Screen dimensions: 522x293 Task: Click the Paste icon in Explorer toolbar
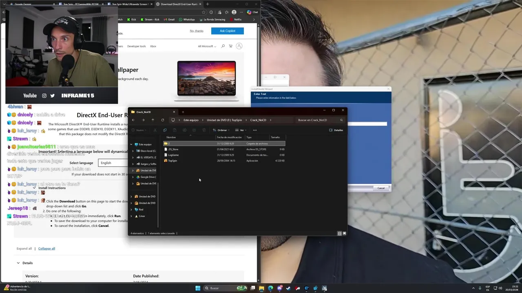click(x=175, y=130)
